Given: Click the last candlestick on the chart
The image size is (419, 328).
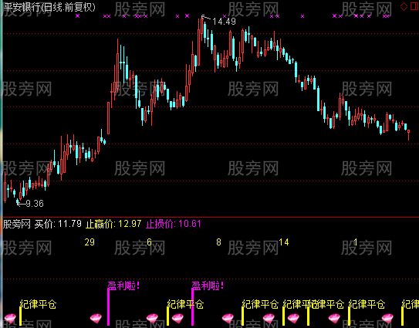Looking at the screenshot, I should (408, 134).
